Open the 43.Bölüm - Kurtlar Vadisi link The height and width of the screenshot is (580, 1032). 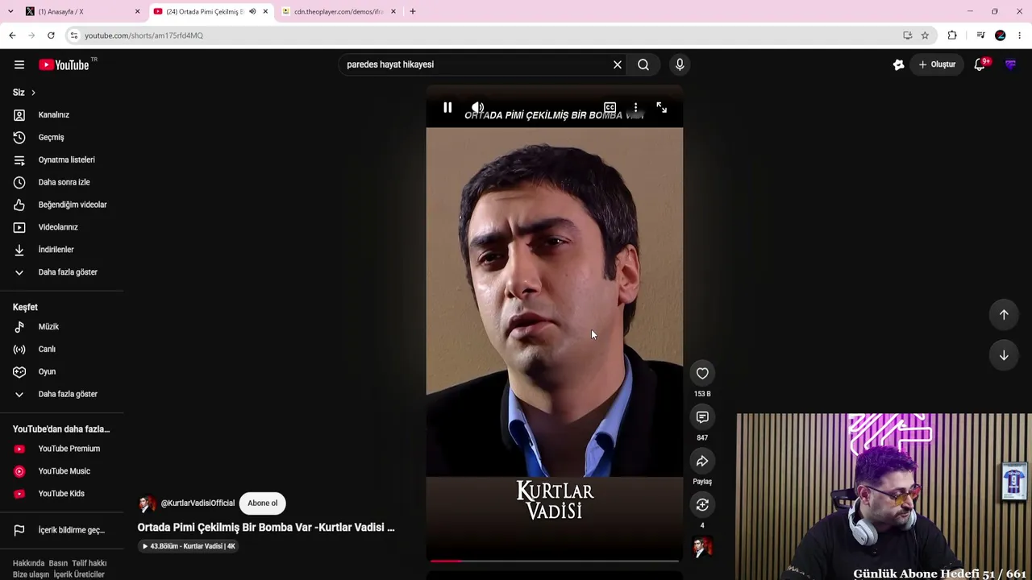(189, 546)
